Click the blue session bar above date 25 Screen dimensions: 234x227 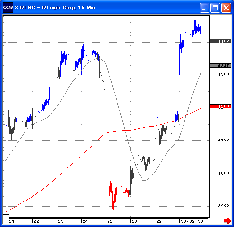pyautogui.click(x=117, y=218)
